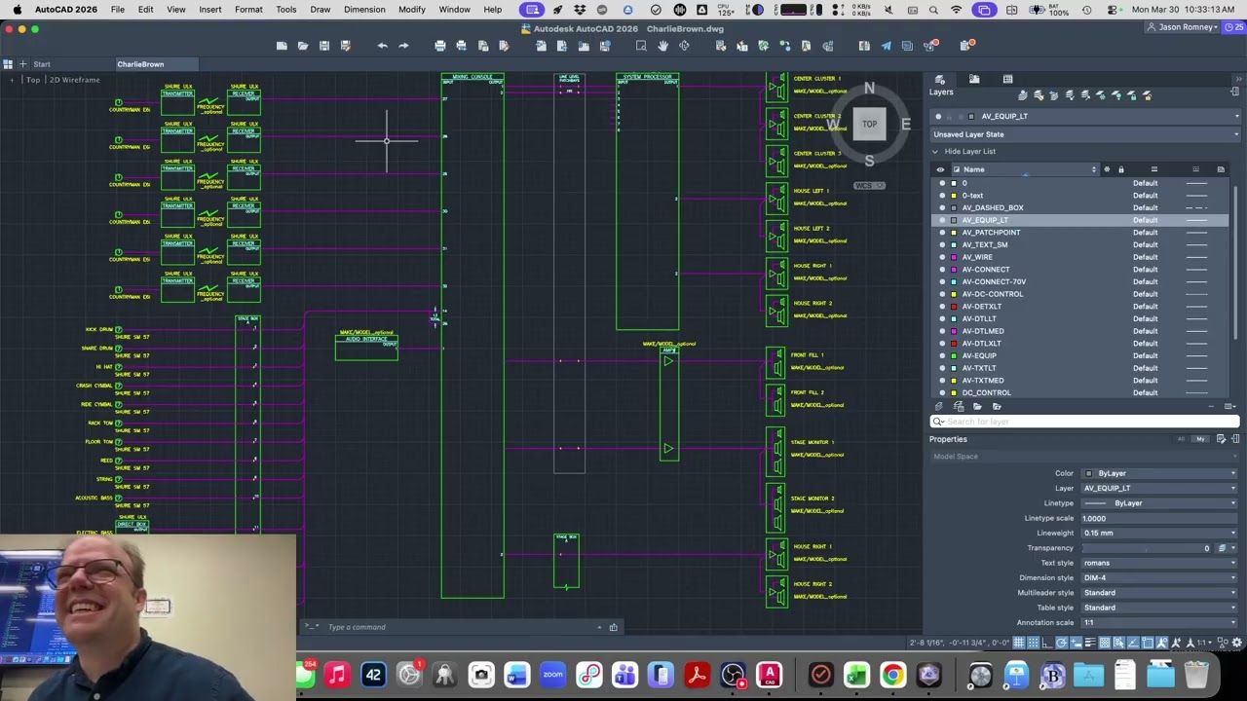The height and width of the screenshot is (701, 1247).
Task: Toggle visibility of AV-EQUIP layer
Action: tap(941, 355)
